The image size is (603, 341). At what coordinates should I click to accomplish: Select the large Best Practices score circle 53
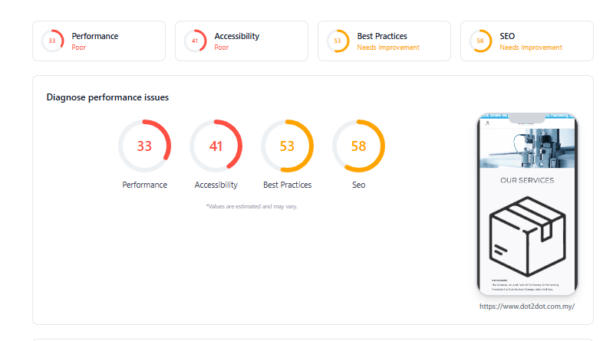(x=287, y=146)
